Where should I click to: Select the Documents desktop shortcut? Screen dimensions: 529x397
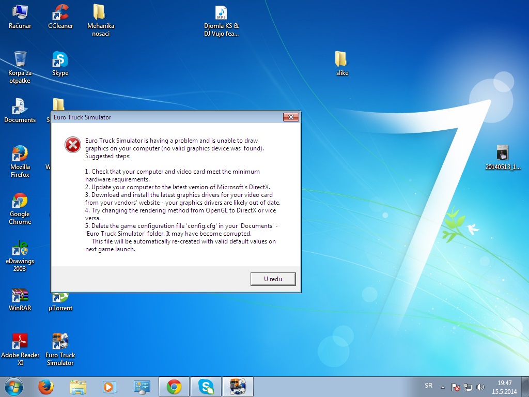(20, 111)
